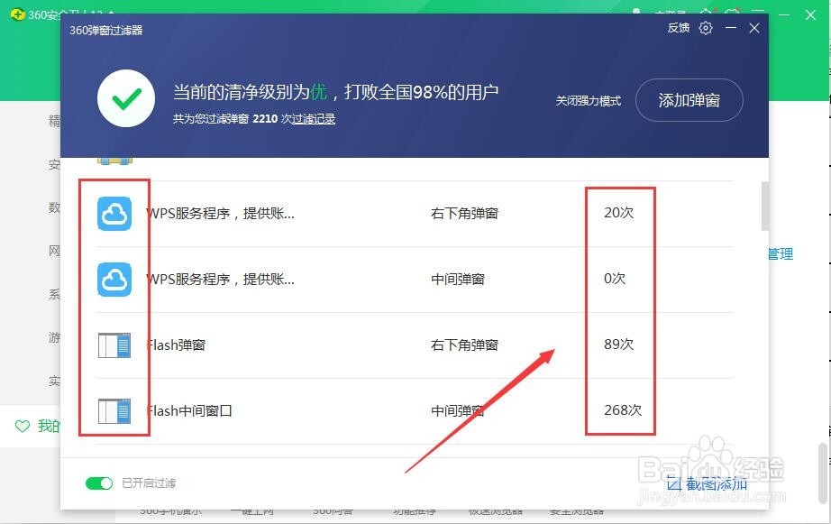
Task: Click 右下角弹窗 in the Flash弹窗 row
Action: coord(465,345)
